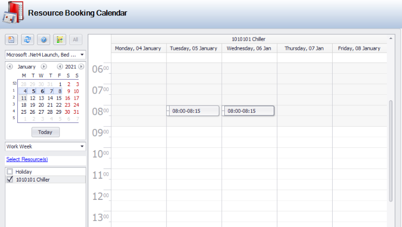Collapse the 1010101 Chiller resource header arrow

(x=391, y=39)
